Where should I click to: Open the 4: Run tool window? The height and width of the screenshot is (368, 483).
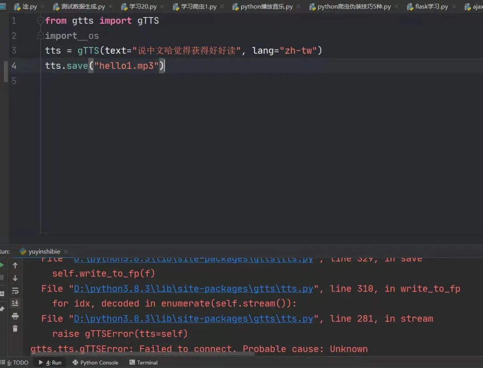50,363
